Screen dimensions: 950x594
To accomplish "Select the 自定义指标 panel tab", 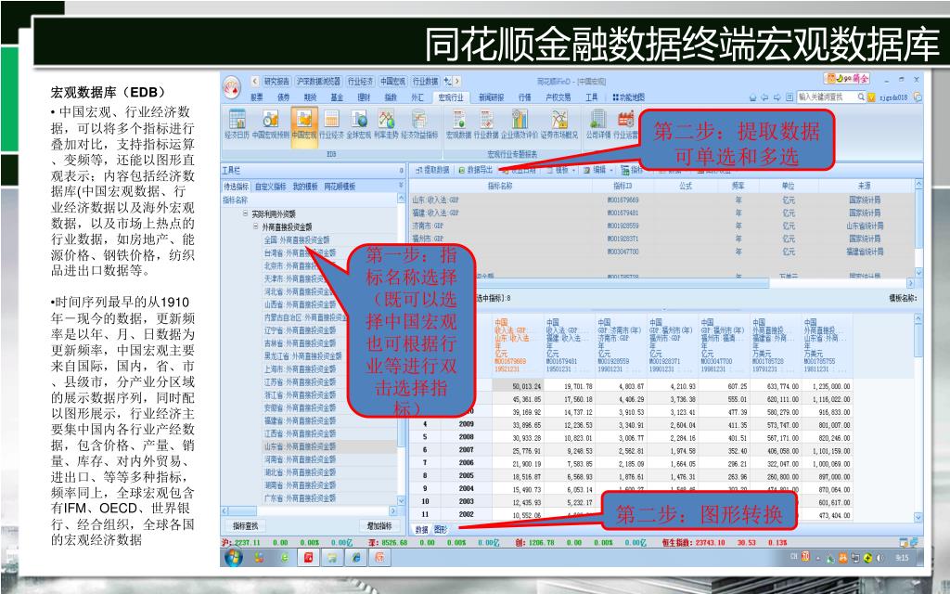I will coord(270,187).
